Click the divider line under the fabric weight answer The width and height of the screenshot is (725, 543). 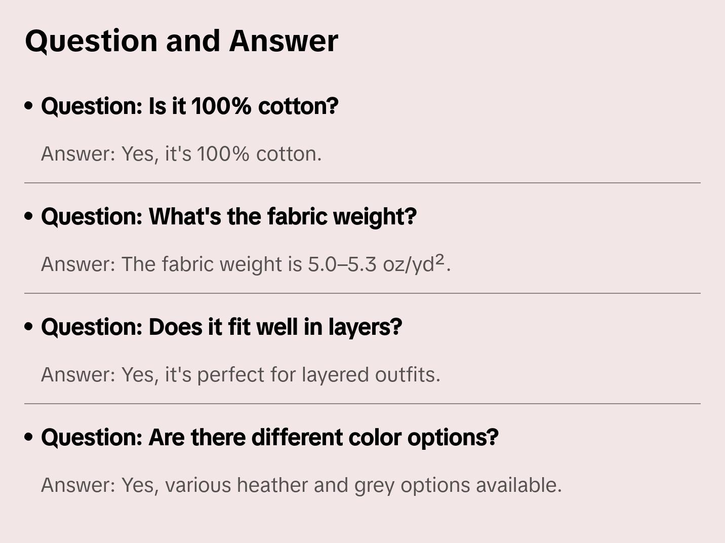click(x=362, y=293)
